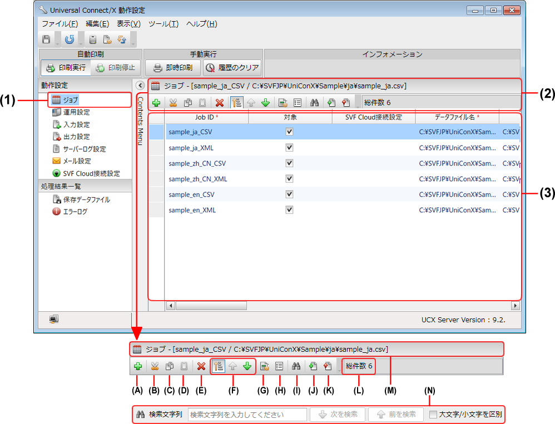555x424 pixels.
Task: Click the scissors in the enlarged toolbar callout
Action: point(155,366)
